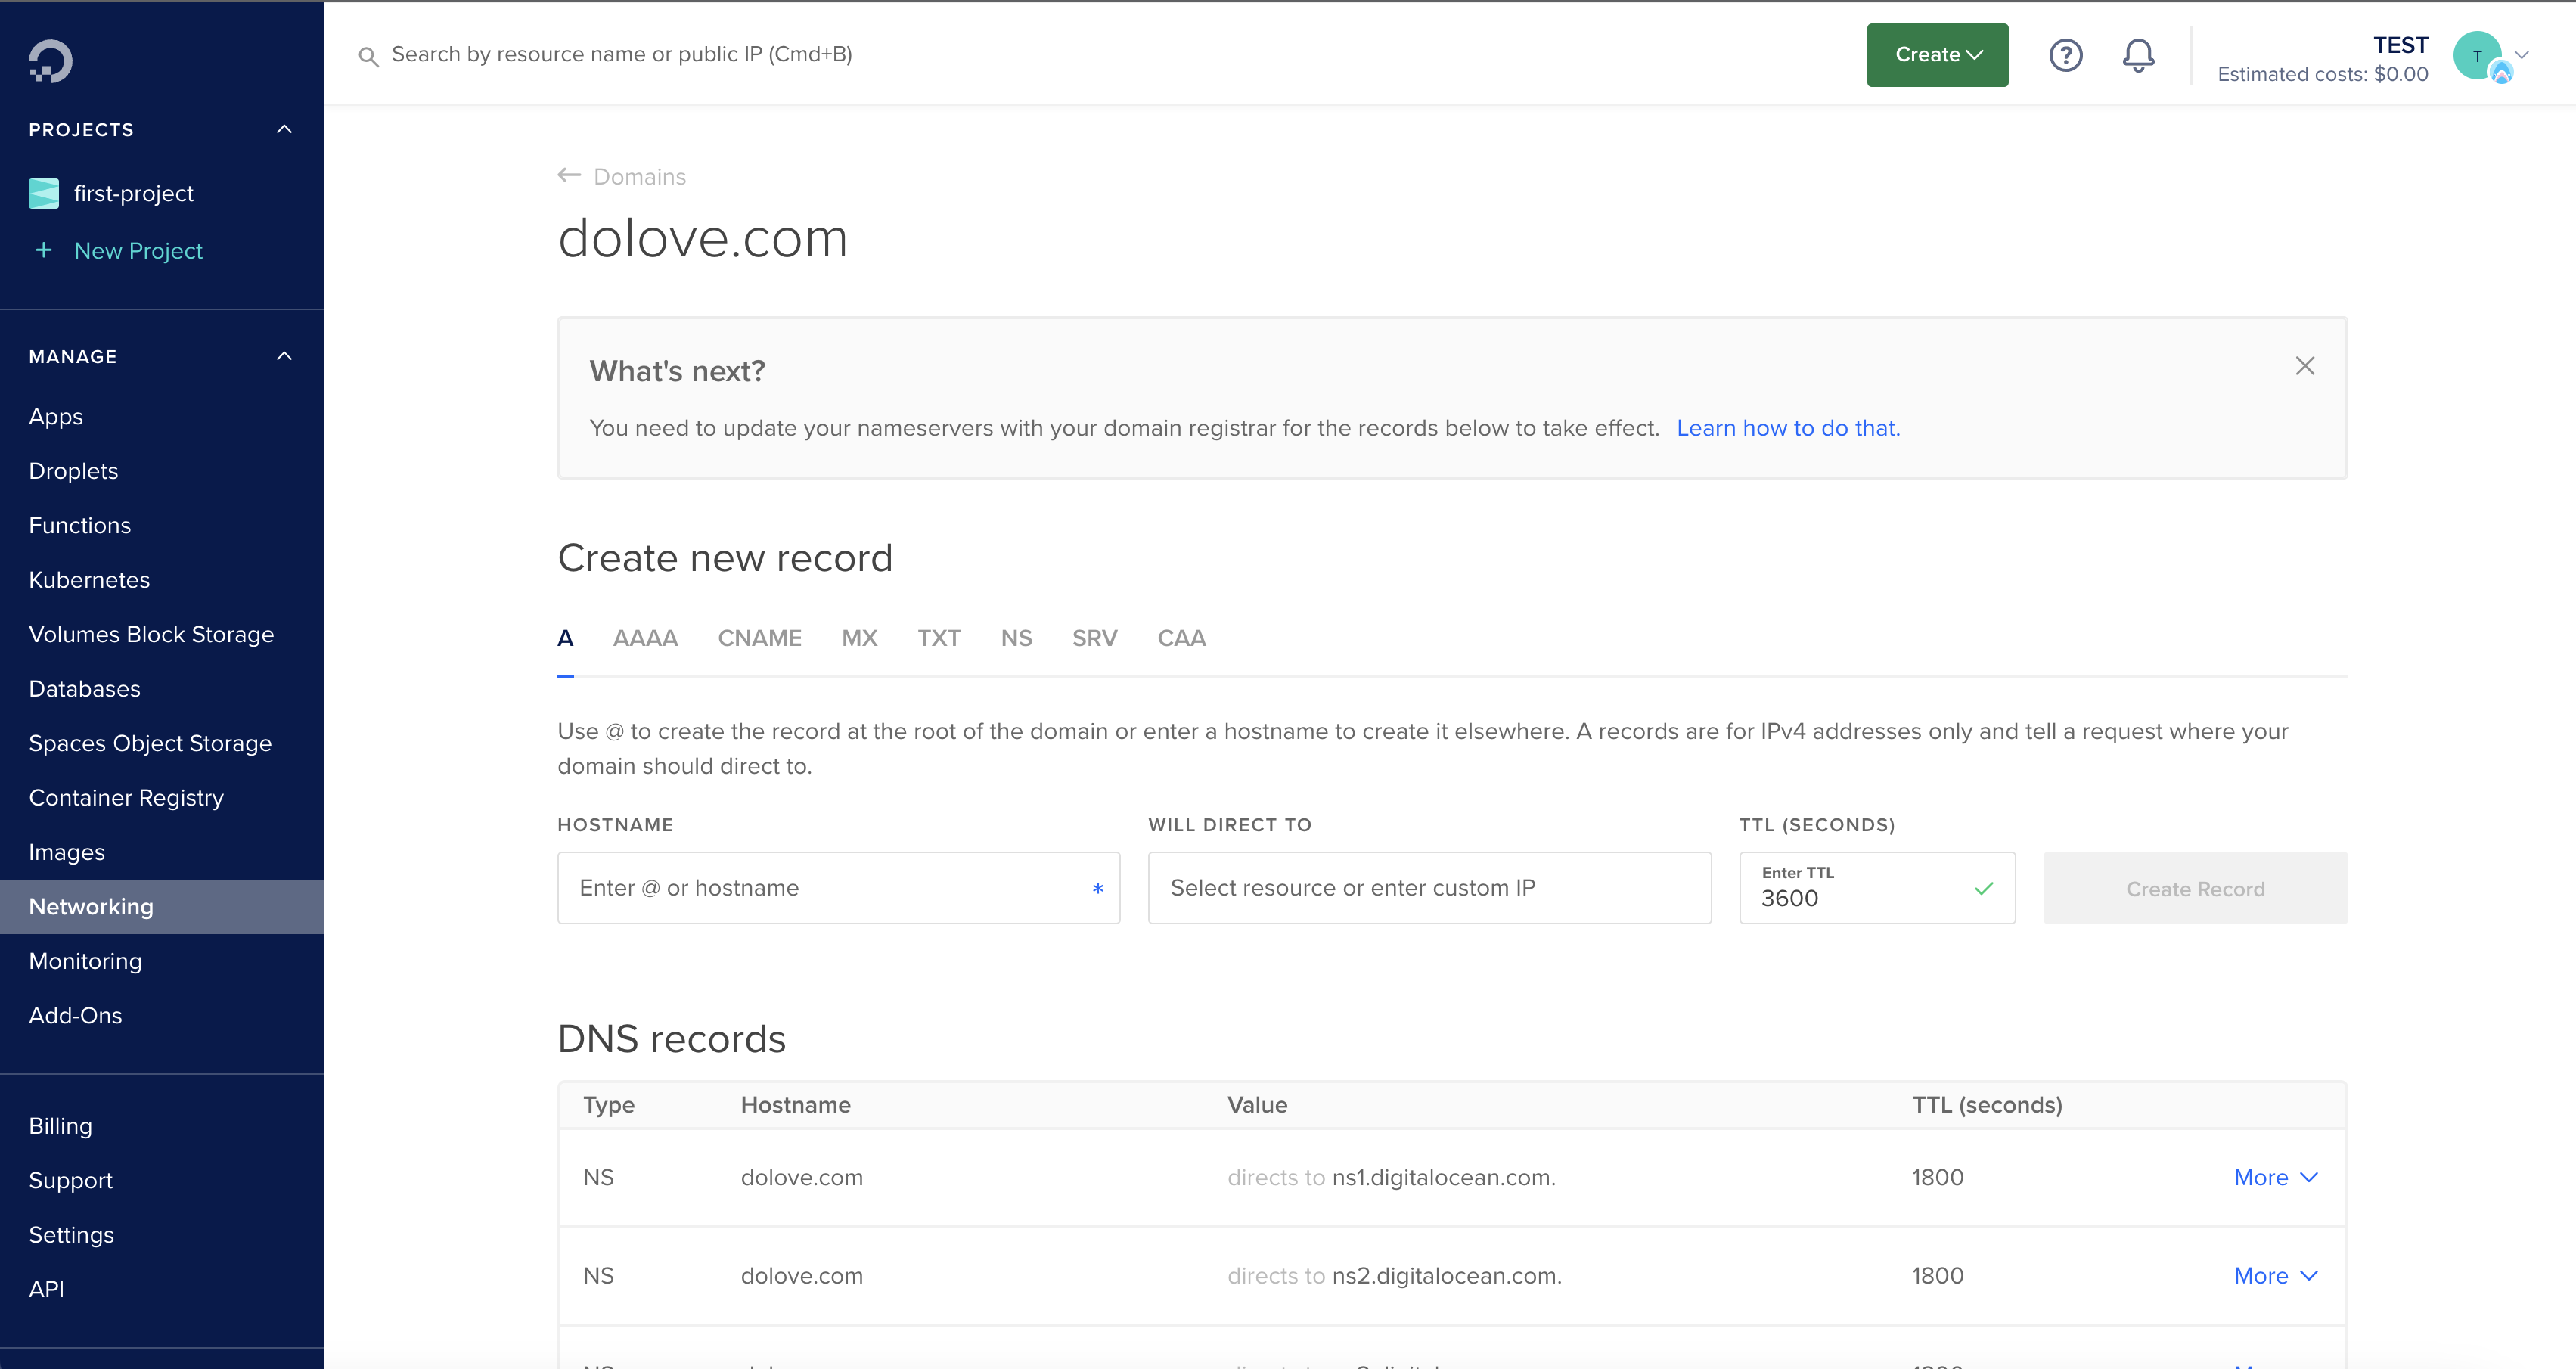Viewport: 2576px width, 1369px height.
Task: Click New Project in sidebar
Action: [x=138, y=251]
